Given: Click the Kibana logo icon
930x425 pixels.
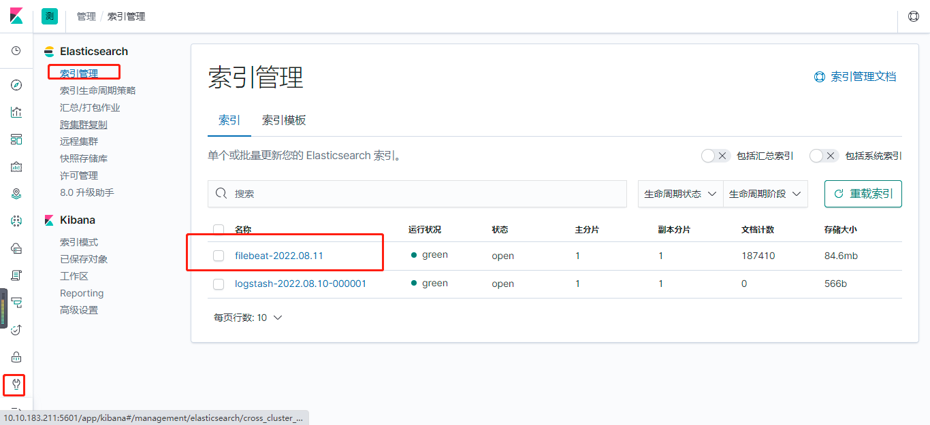Looking at the screenshot, I should coord(16,16).
